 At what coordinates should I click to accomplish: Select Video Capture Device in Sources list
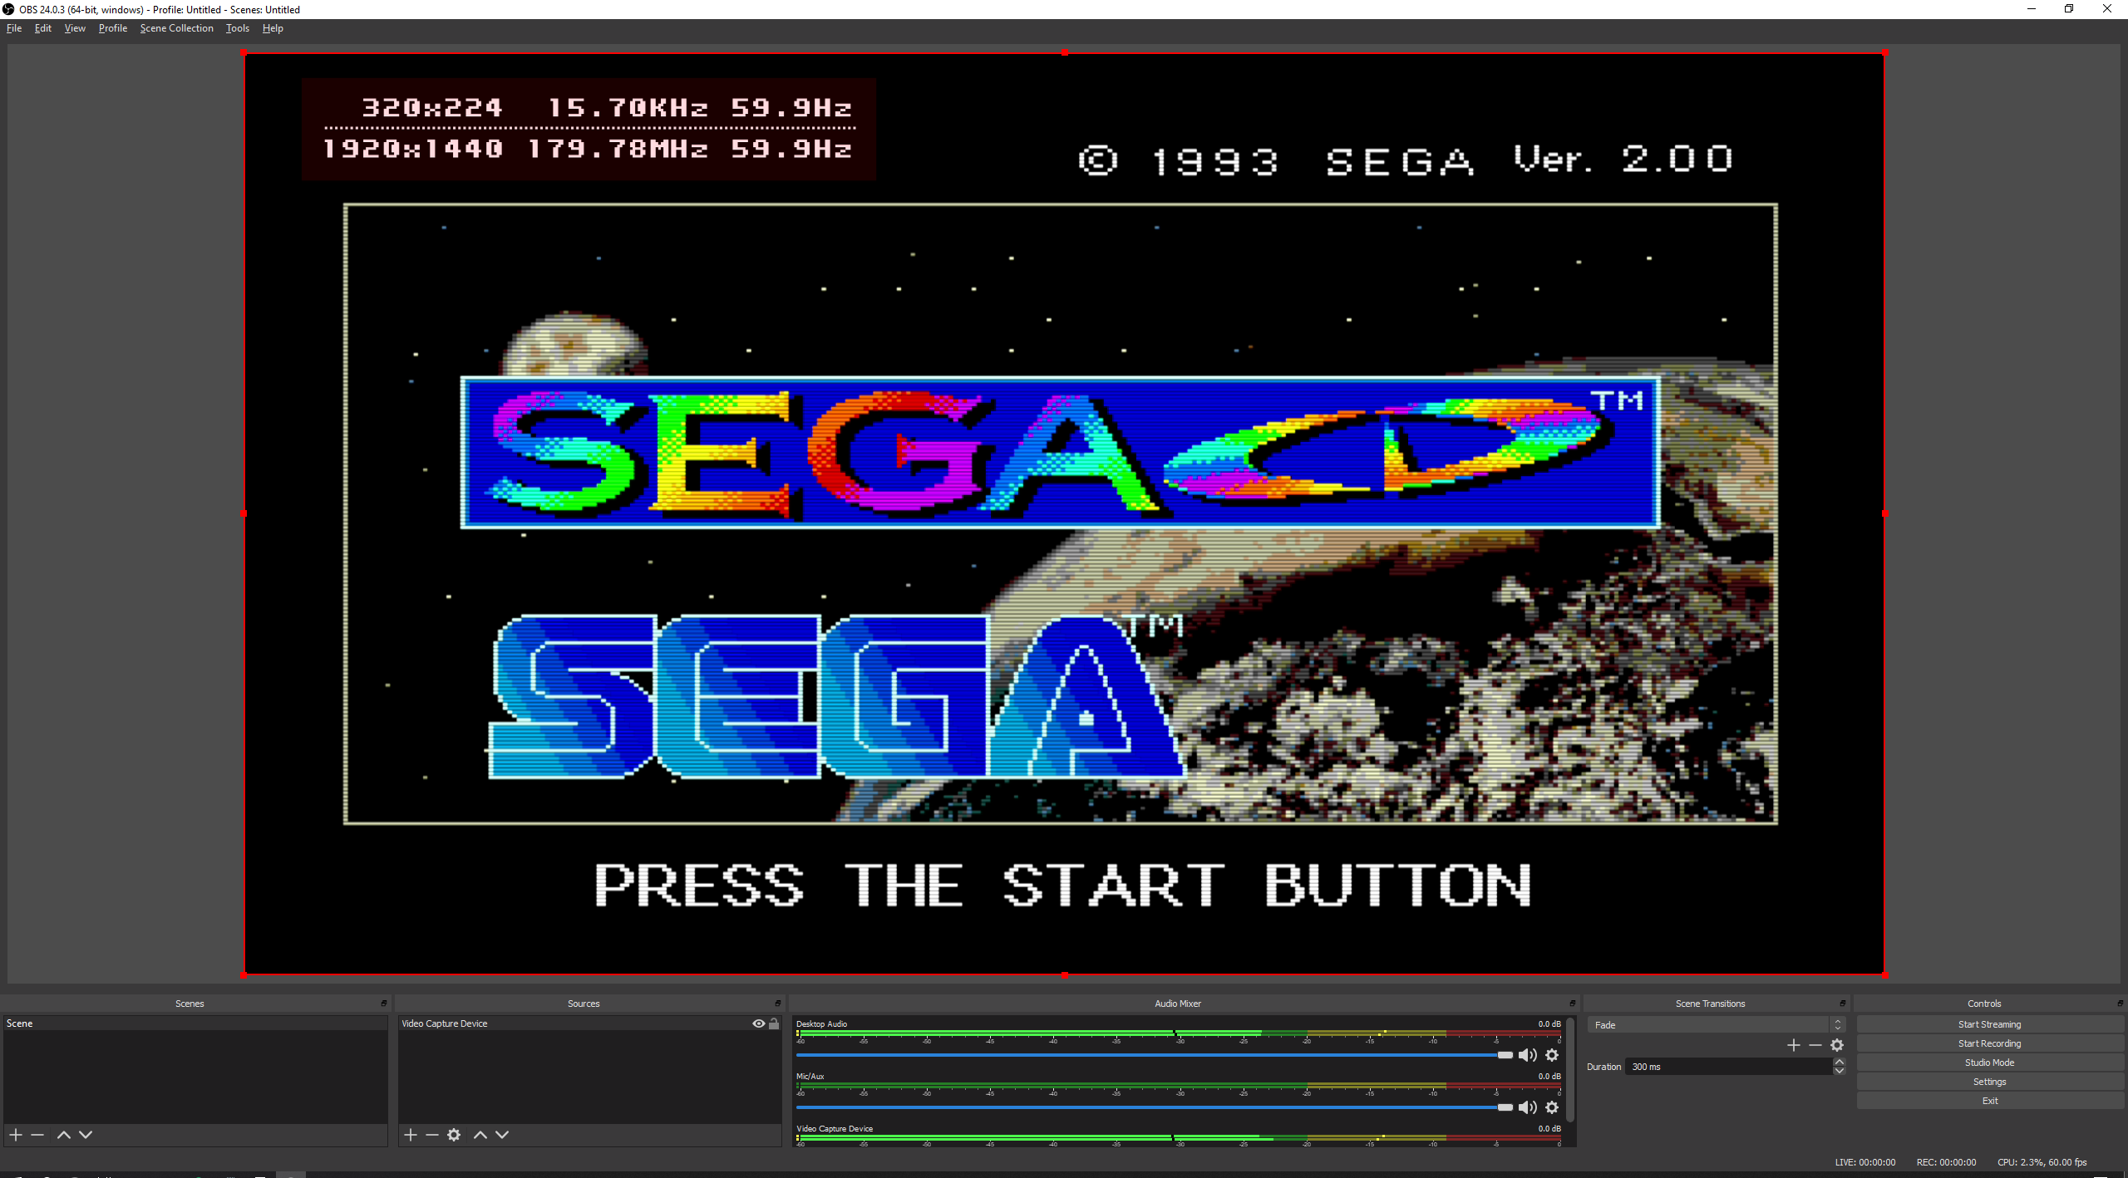click(x=589, y=1023)
